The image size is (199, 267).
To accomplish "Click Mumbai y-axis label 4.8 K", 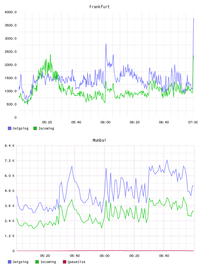I will [x=9, y=191].
